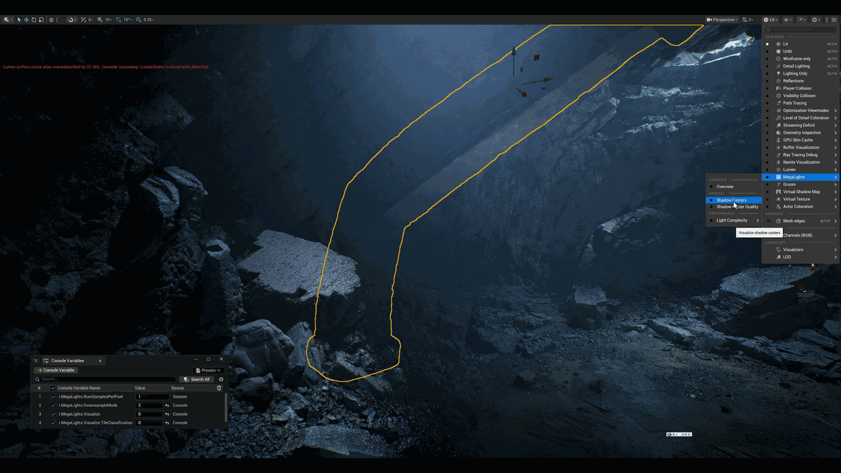This screenshot has width=841, height=473.
Task: Expand the Light Complexity submenu
Action: pos(734,220)
